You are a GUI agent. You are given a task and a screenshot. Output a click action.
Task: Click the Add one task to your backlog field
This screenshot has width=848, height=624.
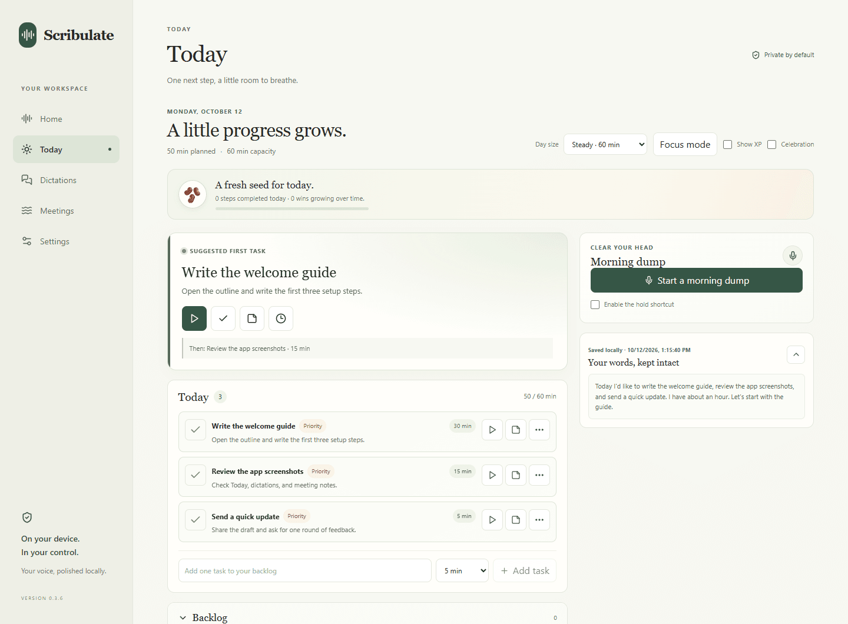coord(305,570)
